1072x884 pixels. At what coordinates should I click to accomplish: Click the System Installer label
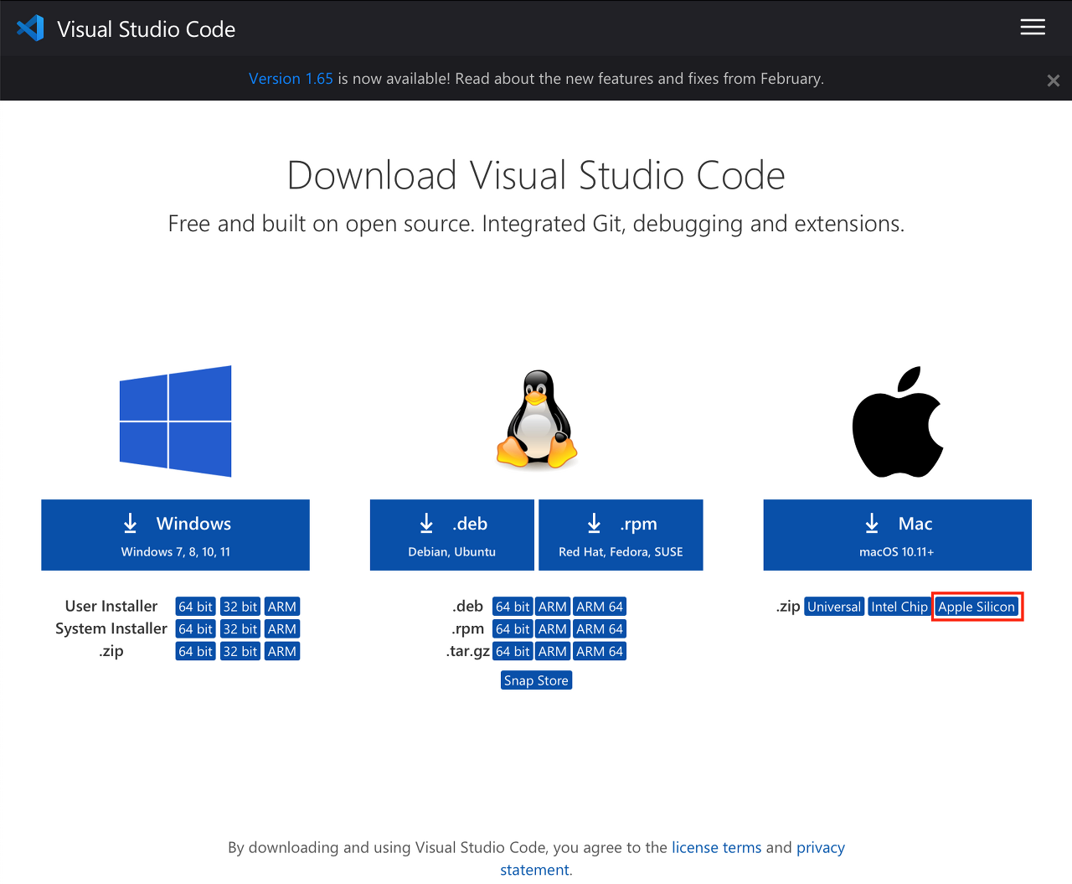[x=111, y=628]
